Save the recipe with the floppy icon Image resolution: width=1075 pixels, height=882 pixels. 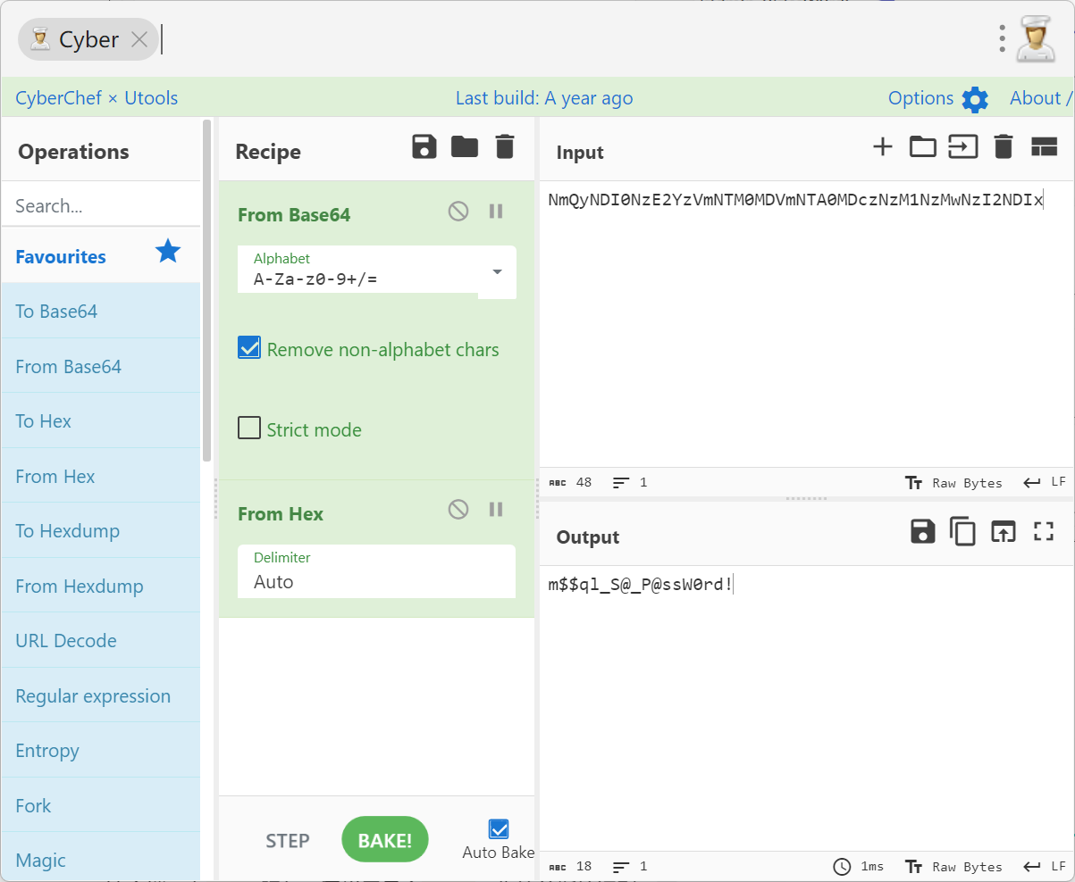click(x=424, y=147)
